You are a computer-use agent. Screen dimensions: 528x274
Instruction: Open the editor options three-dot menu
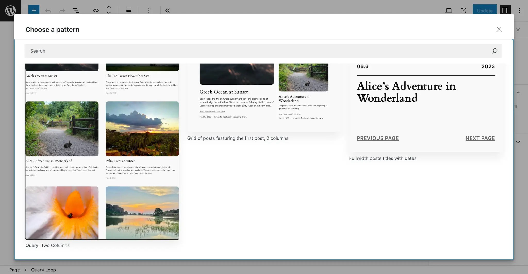point(519,11)
